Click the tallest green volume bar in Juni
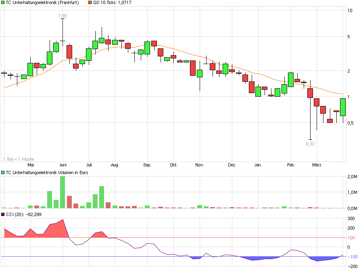This screenshot has height=270, width=363. tap(63, 192)
